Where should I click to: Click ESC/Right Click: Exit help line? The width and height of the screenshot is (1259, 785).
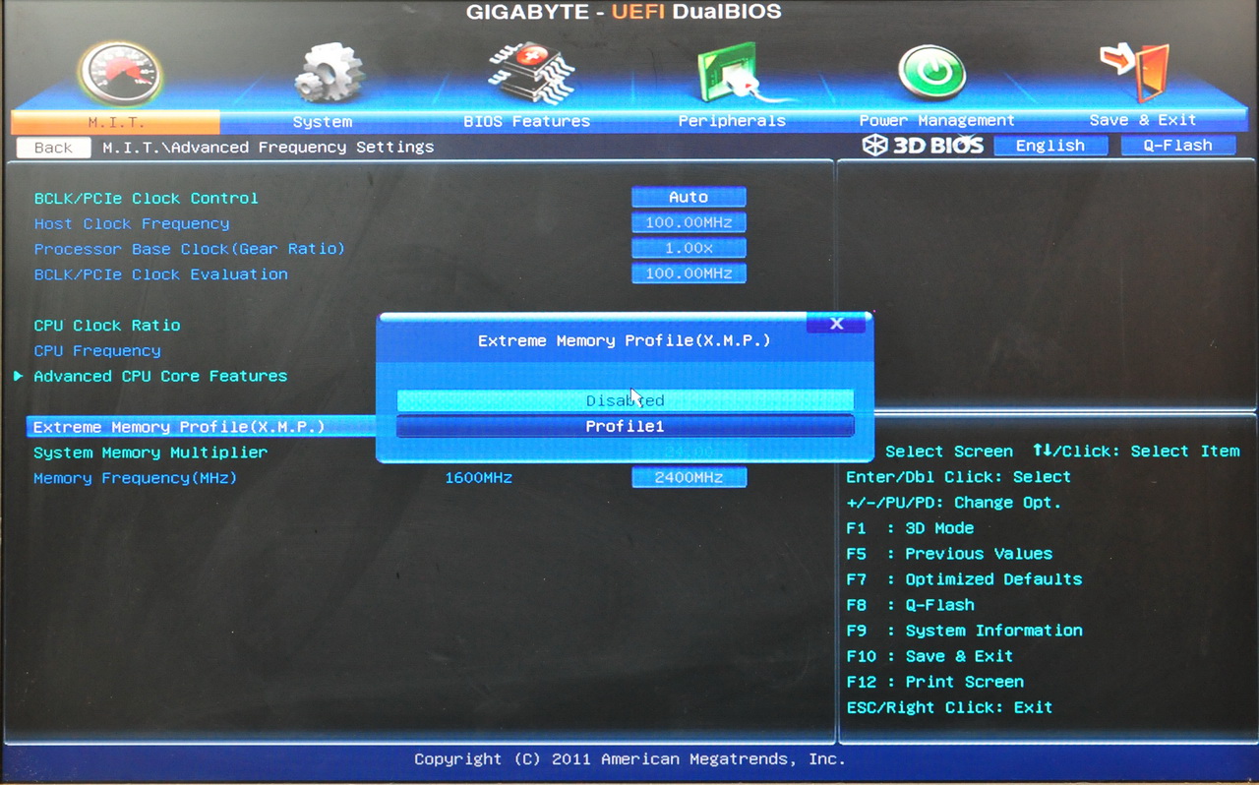click(949, 707)
